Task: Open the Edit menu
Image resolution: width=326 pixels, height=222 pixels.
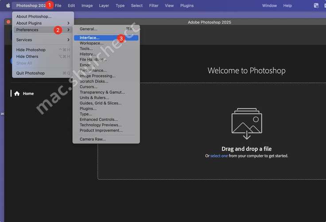Action: click(x=71, y=6)
